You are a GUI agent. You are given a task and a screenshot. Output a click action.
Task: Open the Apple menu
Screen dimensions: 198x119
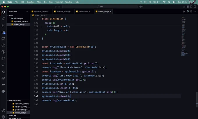tap(4, 2)
